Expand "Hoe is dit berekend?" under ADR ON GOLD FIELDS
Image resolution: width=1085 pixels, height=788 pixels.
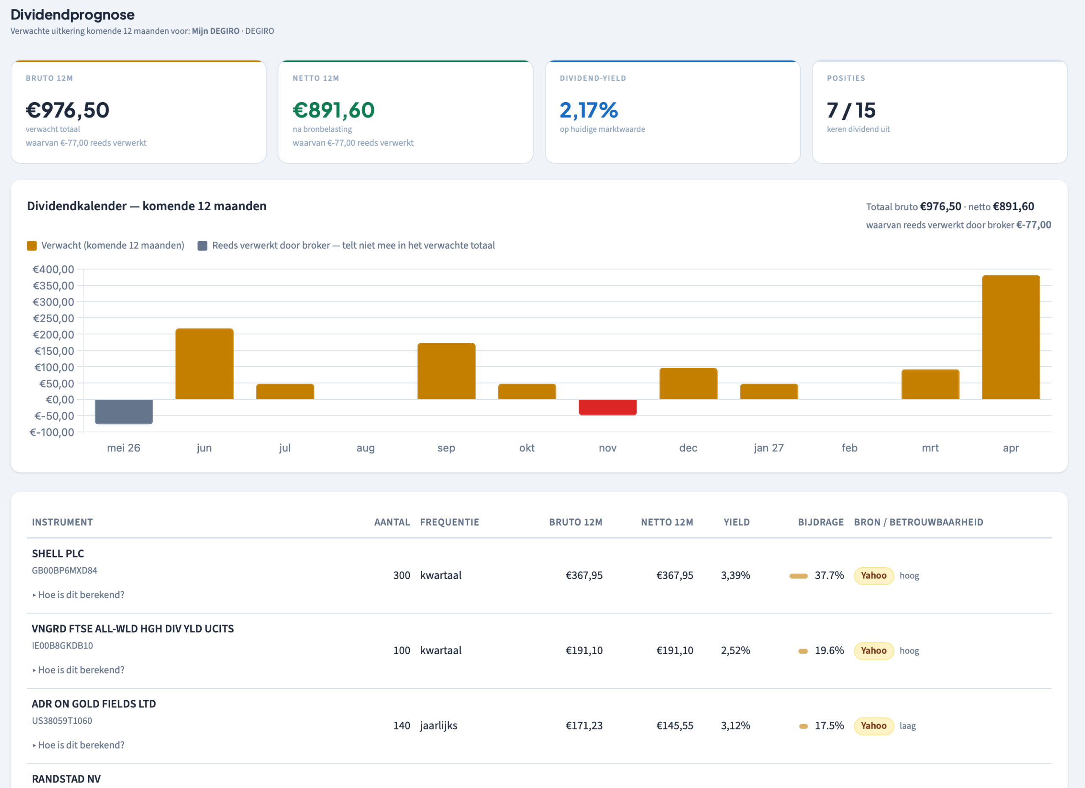[78, 745]
